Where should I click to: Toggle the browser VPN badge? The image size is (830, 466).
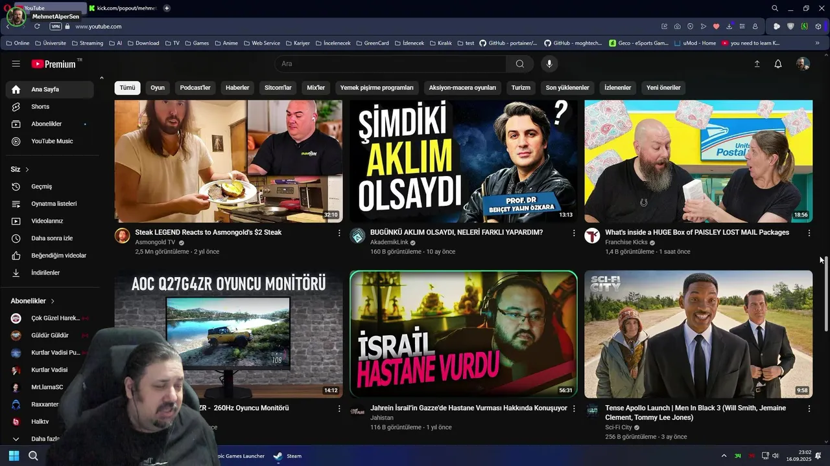click(56, 27)
